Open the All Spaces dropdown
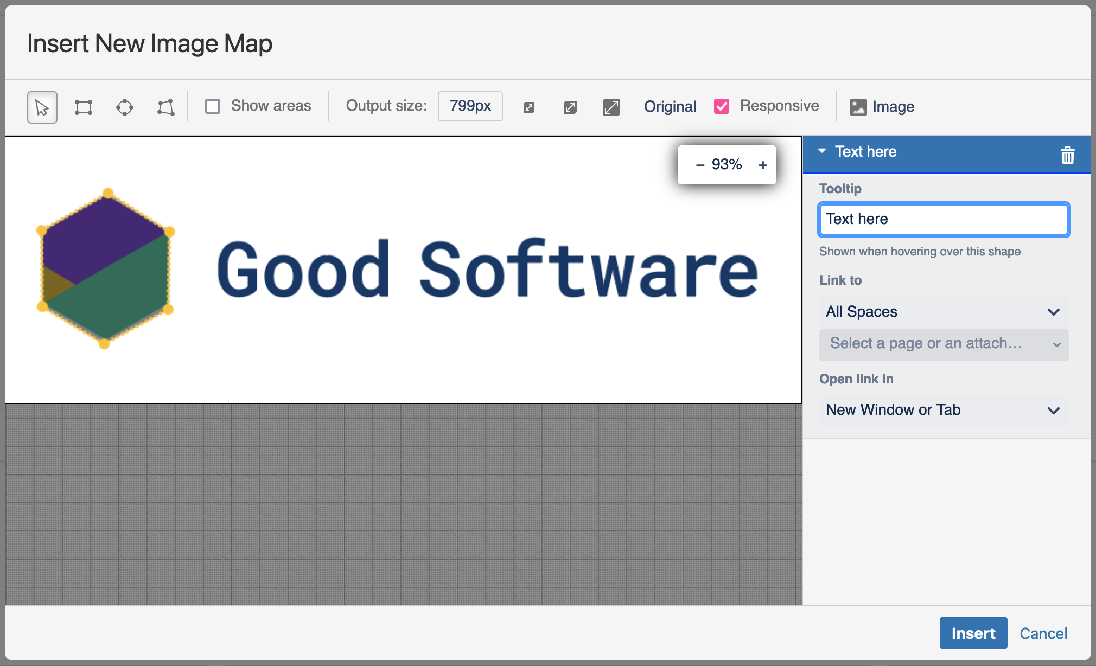Image resolution: width=1096 pixels, height=666 pixels. coord(943,312)
